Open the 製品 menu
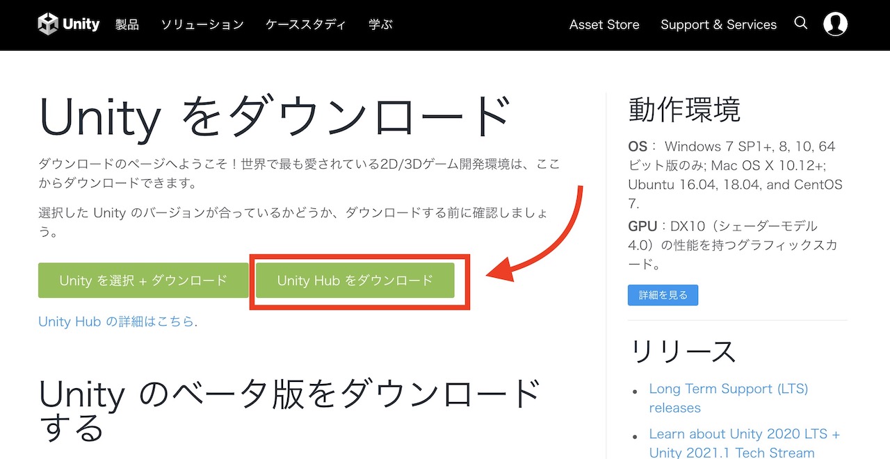890x459 pixels. tap(127, 24)
